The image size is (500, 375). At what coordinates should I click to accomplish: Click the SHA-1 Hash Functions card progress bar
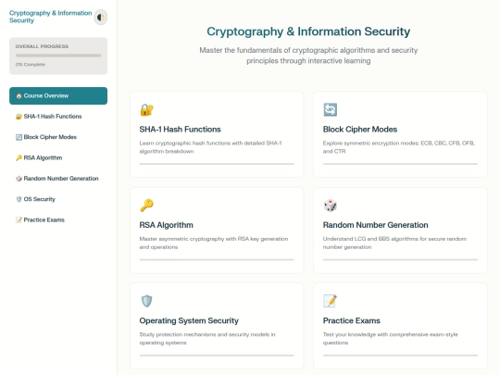pyautogui.click(x=217, y=164)
